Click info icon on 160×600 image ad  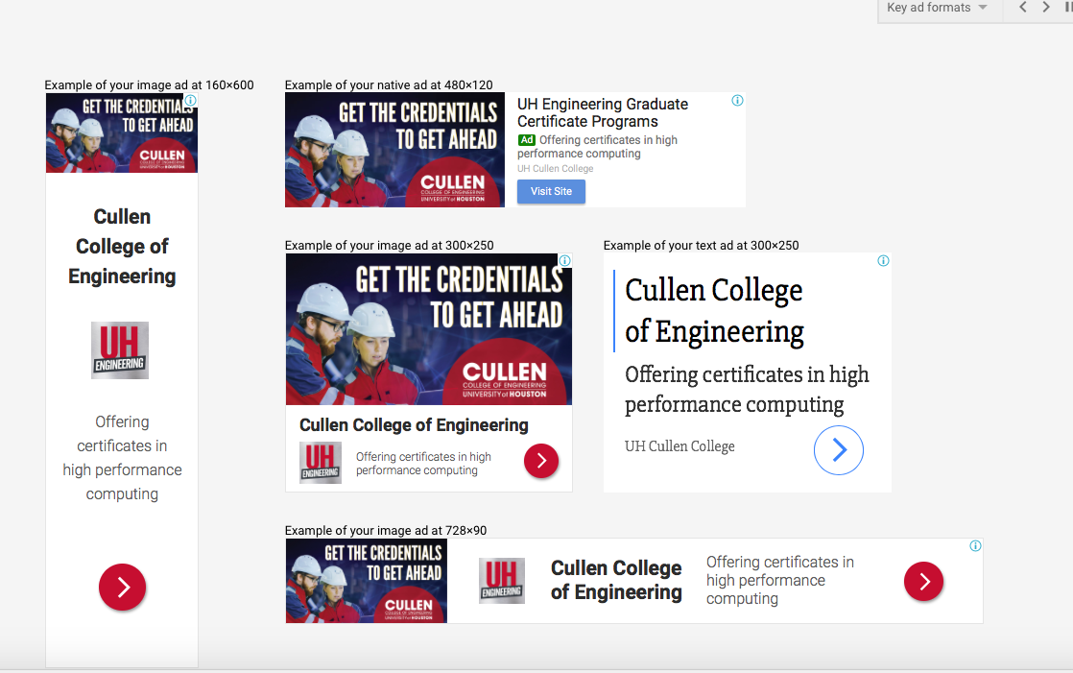[190, 101]
